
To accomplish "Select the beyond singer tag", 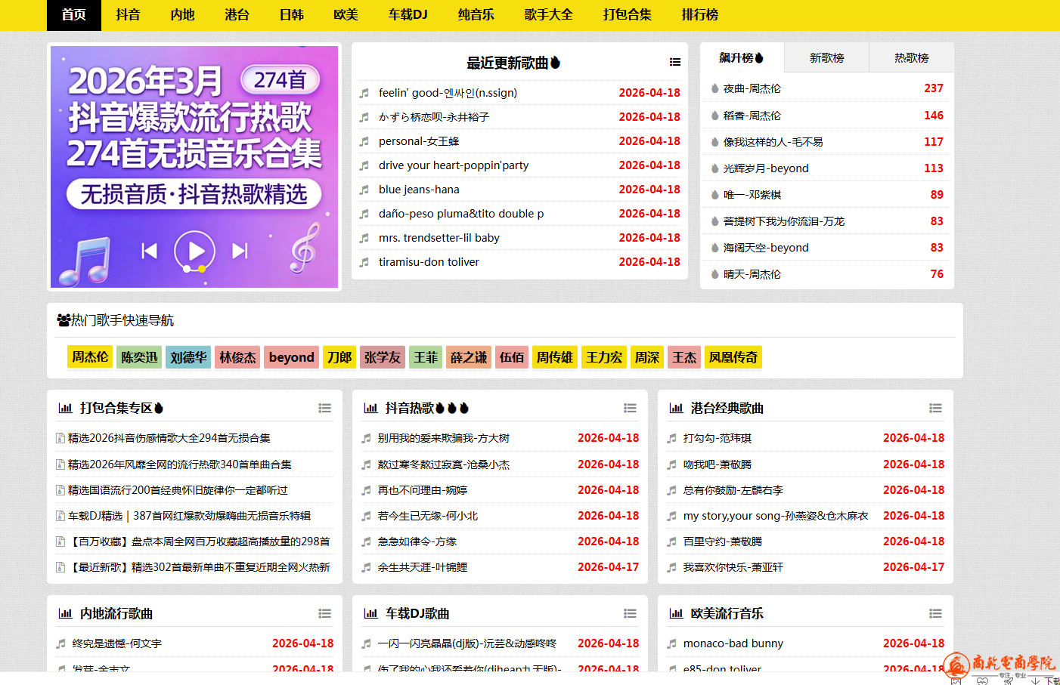I will (x=291, y=357).
